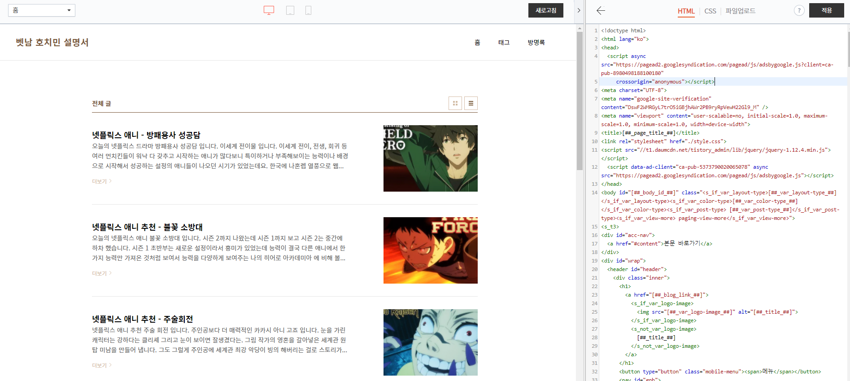
Task: Open the 홈 navigation menu item
Action: coord(477,42)
